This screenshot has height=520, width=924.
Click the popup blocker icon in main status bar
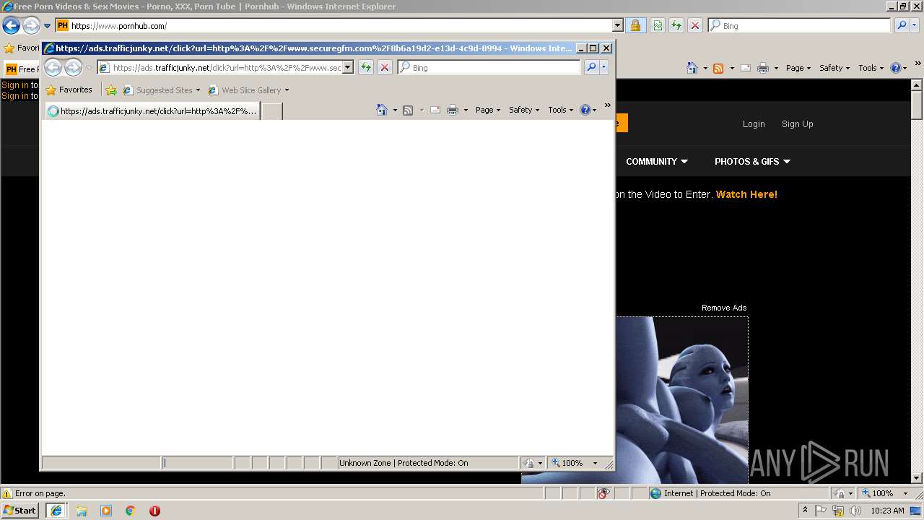pos(604,493)
